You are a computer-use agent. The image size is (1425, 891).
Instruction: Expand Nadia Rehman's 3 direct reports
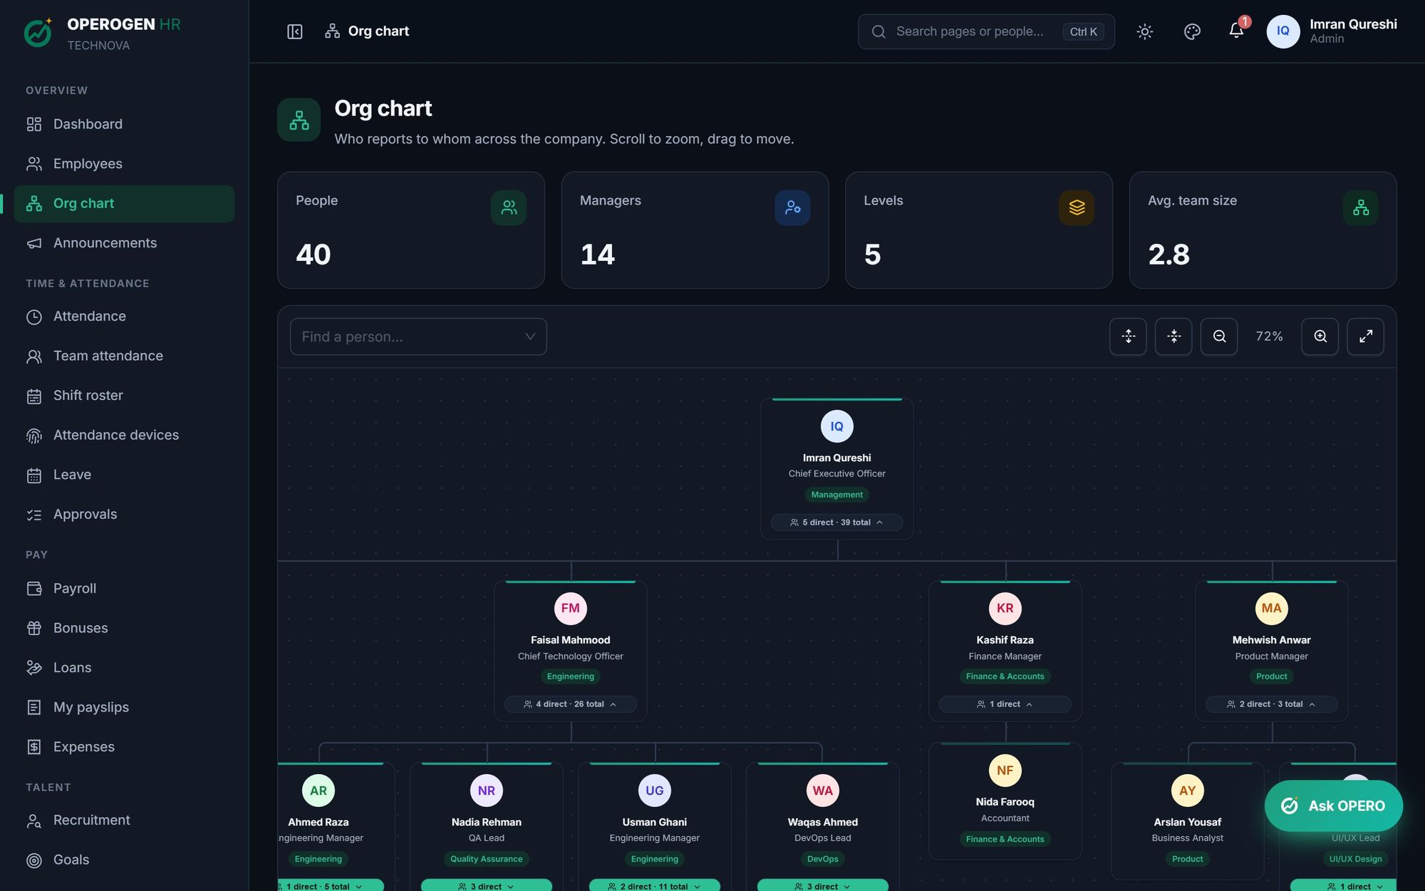486,886
